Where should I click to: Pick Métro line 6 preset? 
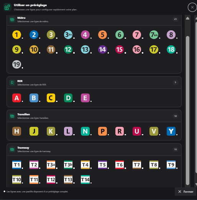(120, 34)
